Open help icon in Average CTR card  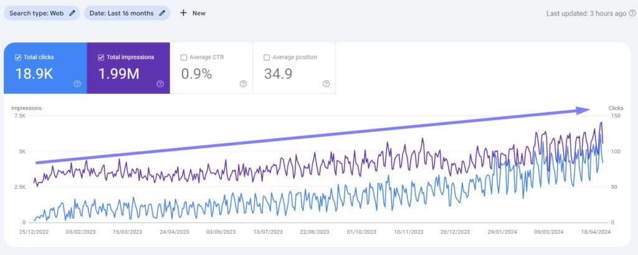tap(243, 84)
